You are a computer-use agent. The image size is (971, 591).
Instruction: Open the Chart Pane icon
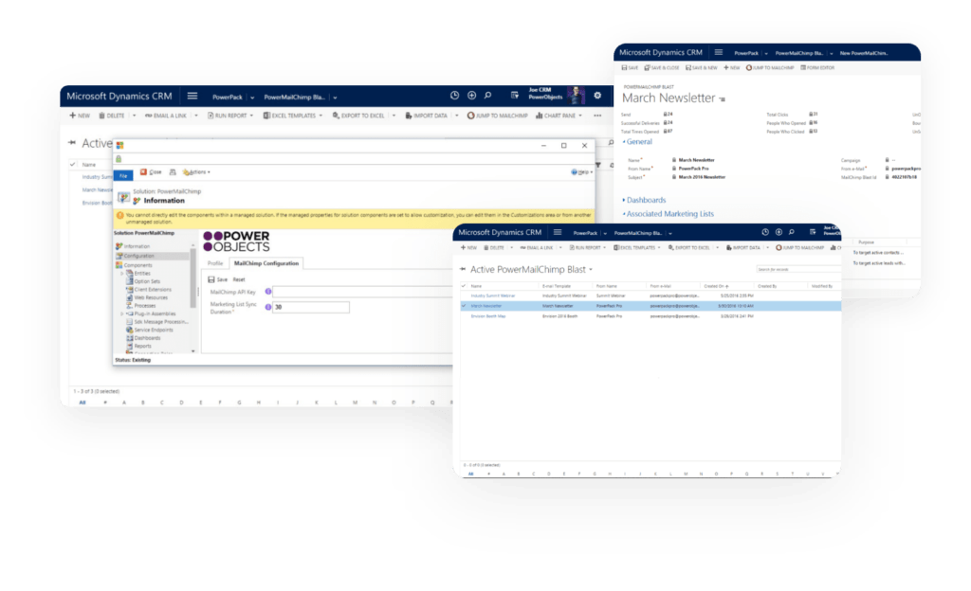pos(540,115)
